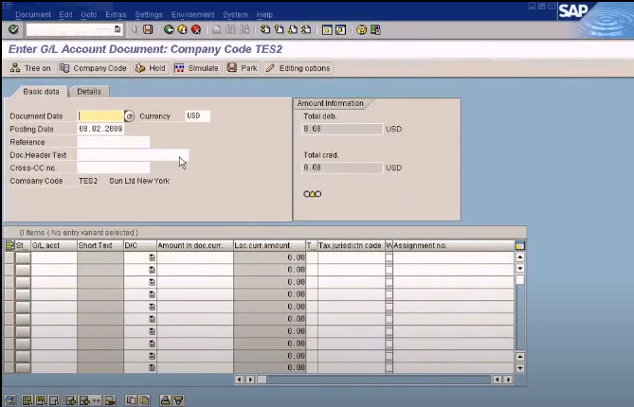Open the yellow Help question mark icon

pos(361,29)
